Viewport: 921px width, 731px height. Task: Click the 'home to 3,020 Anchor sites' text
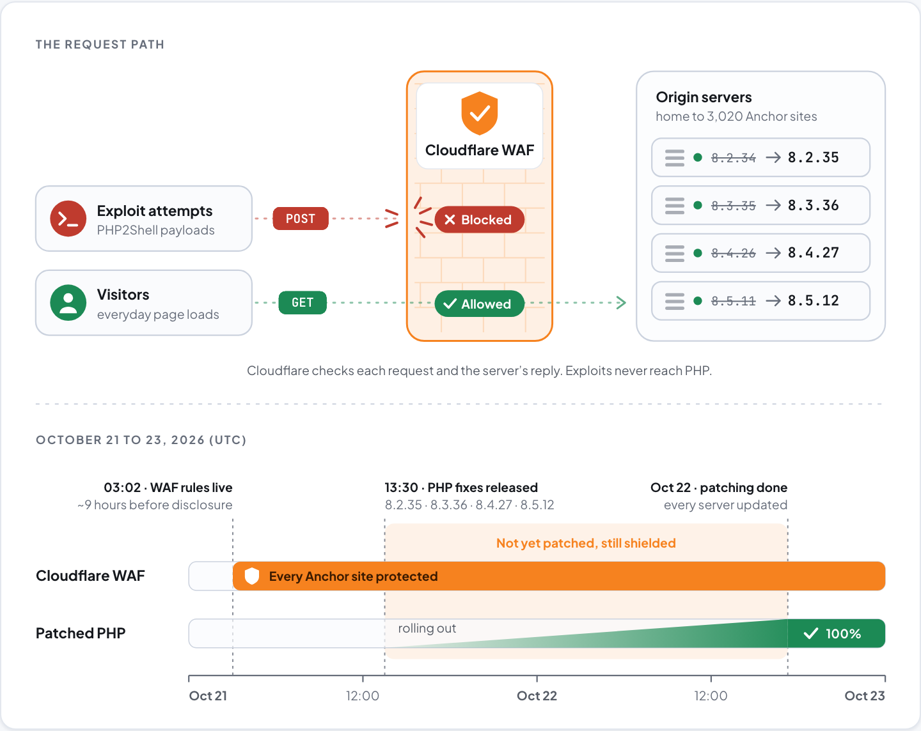coord(736,116)
